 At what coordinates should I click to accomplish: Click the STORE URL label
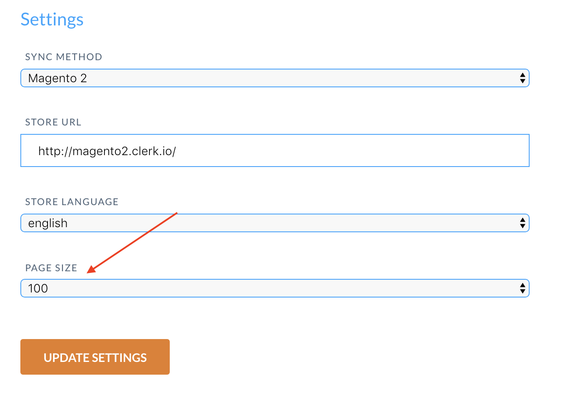coord(53,122)
